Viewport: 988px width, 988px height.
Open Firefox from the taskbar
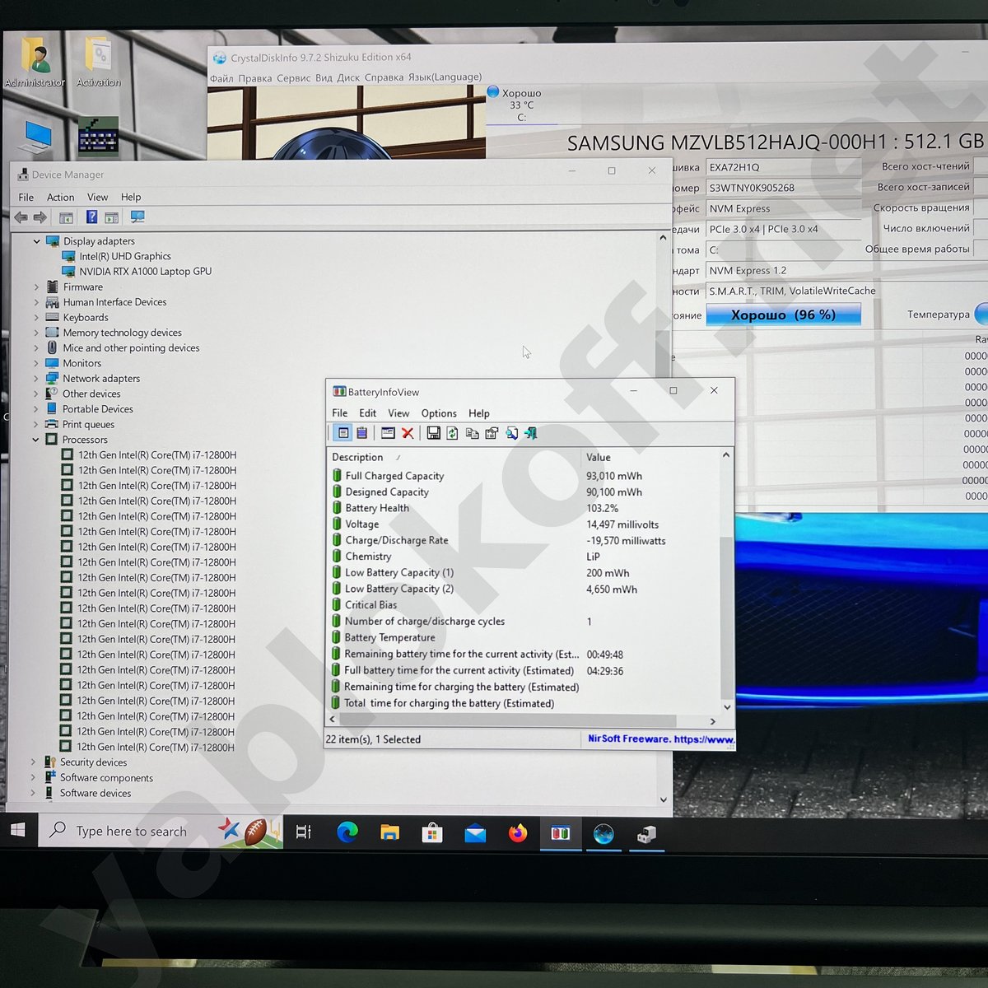(x=517, y=833)
